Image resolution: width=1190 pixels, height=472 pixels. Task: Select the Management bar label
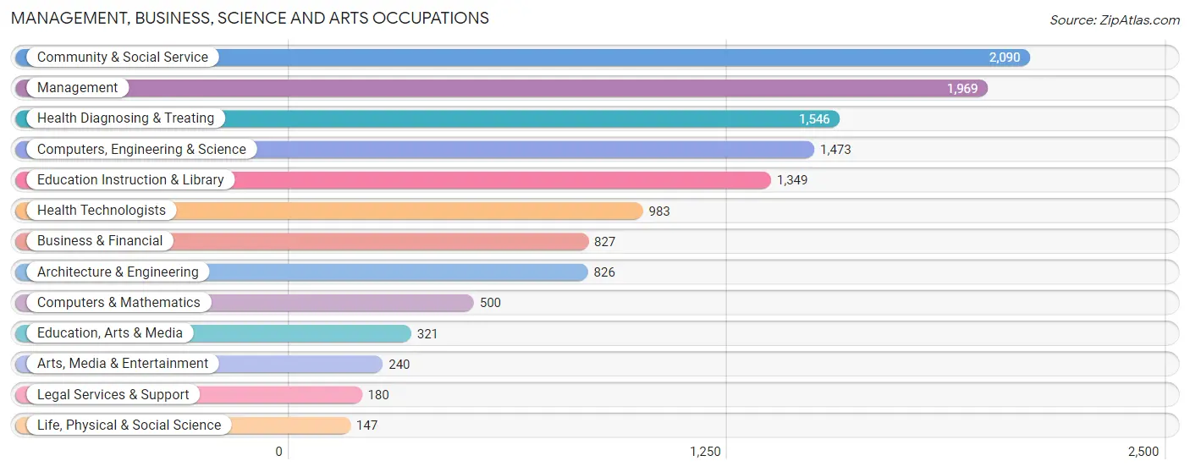pos(78,88)
